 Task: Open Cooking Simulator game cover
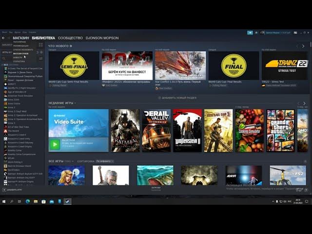(250, 131)
